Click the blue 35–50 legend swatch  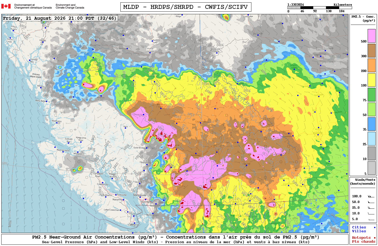[x=372, y=124]
